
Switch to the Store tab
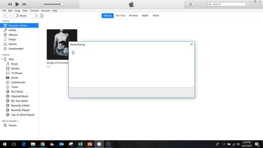pos(156,16)
